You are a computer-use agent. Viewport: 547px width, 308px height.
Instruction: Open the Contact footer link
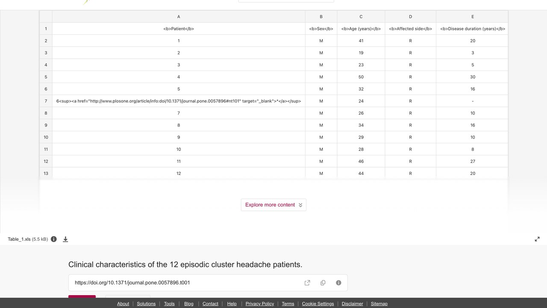click(x=210, y=304)
